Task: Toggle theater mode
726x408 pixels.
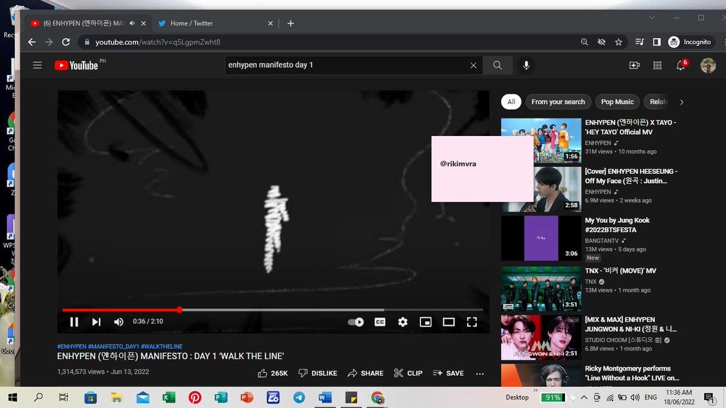Action: pos(449,322)
